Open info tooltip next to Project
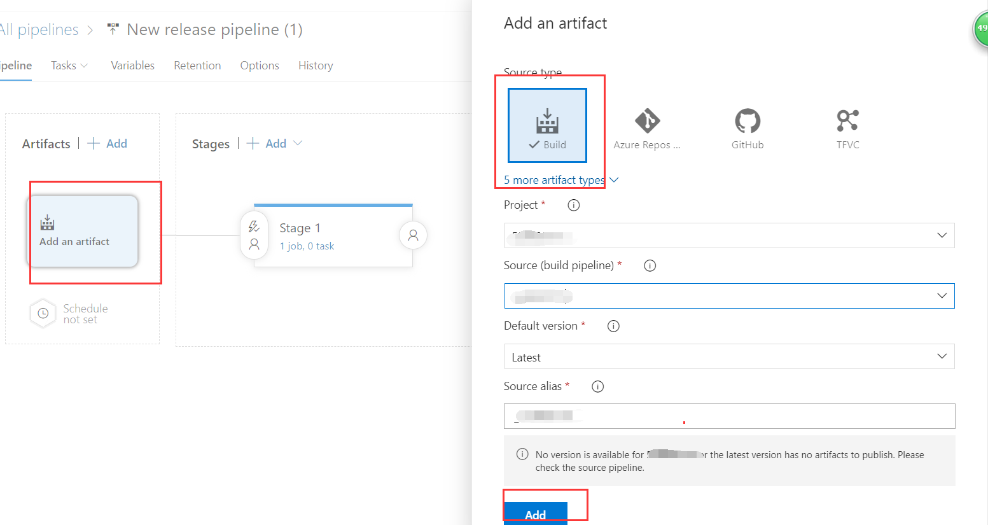 574,205
